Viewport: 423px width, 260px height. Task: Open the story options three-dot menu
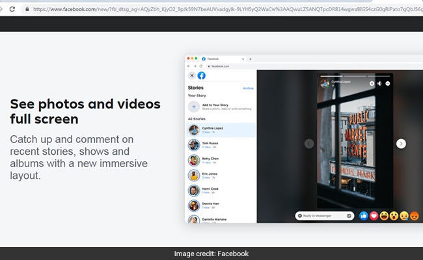[388, 83]
